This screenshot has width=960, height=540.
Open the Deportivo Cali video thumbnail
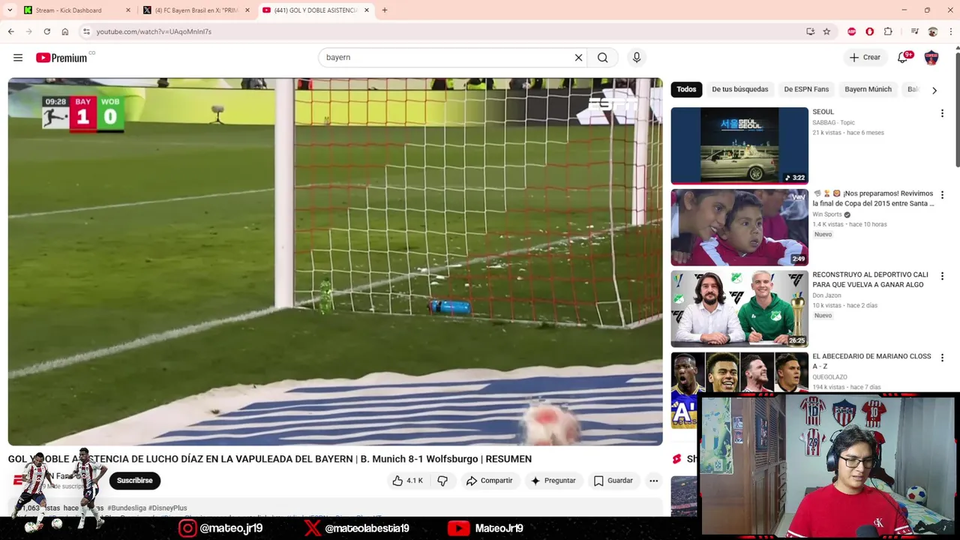739,308
